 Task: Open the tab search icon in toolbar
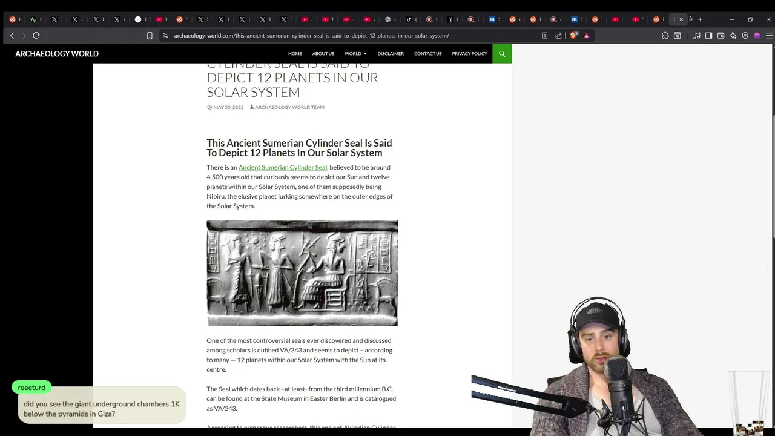coord(678,36)
